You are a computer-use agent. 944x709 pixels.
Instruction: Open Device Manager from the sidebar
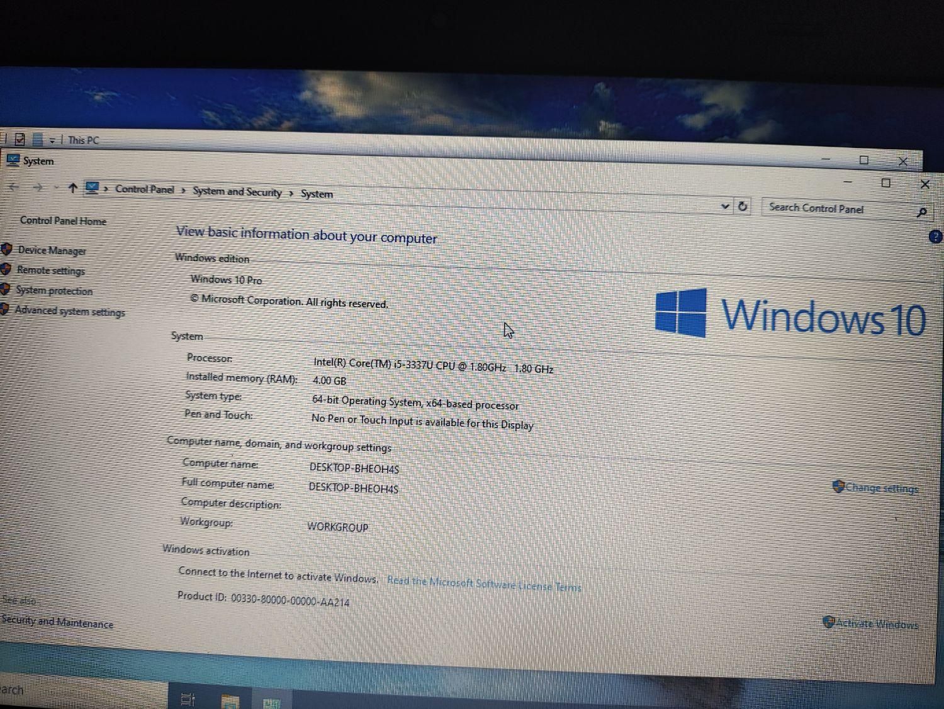pyautogui.click(x=52, y=250)
